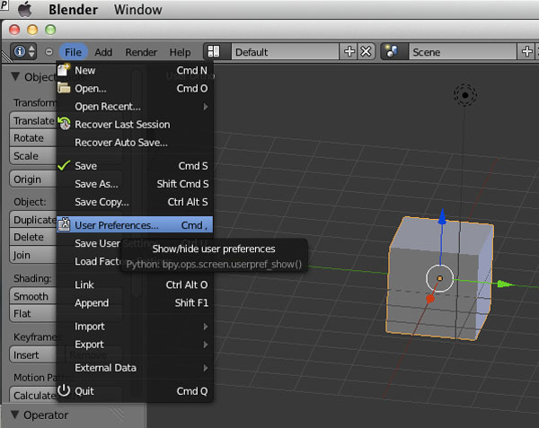Collapse header menus with the minus icon
539x428 pixels.
coord(49,52)
